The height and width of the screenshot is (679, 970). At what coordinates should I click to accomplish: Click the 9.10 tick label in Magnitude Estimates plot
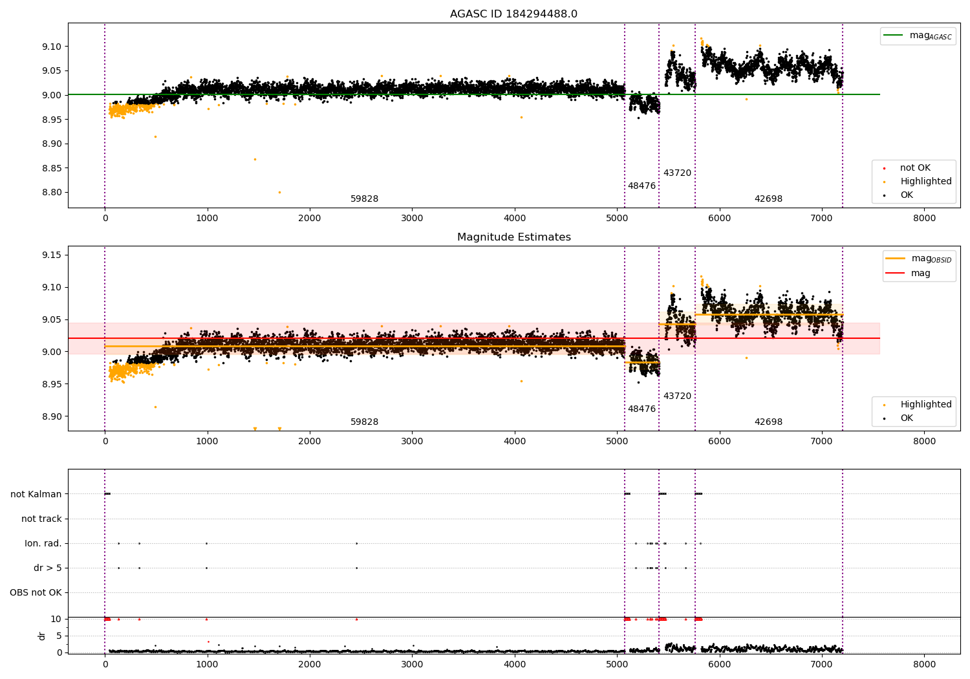(x=52, y=288)
